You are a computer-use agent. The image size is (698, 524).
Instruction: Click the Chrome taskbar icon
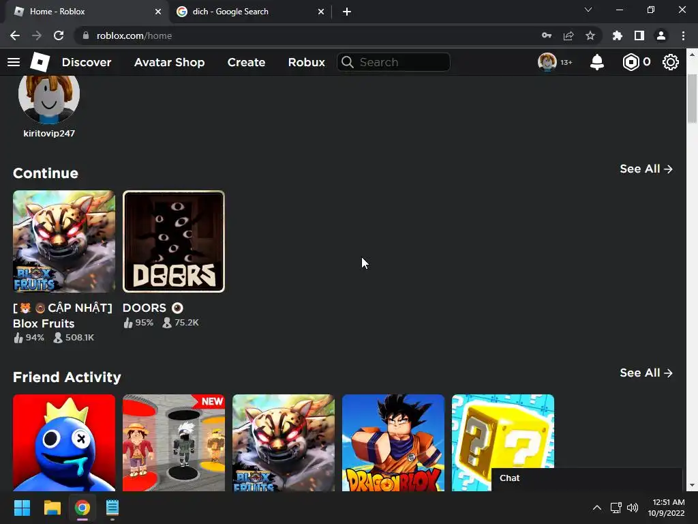82,508
